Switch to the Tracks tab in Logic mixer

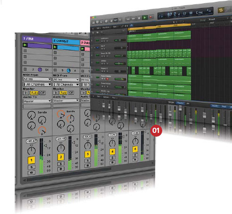point(181,103)
